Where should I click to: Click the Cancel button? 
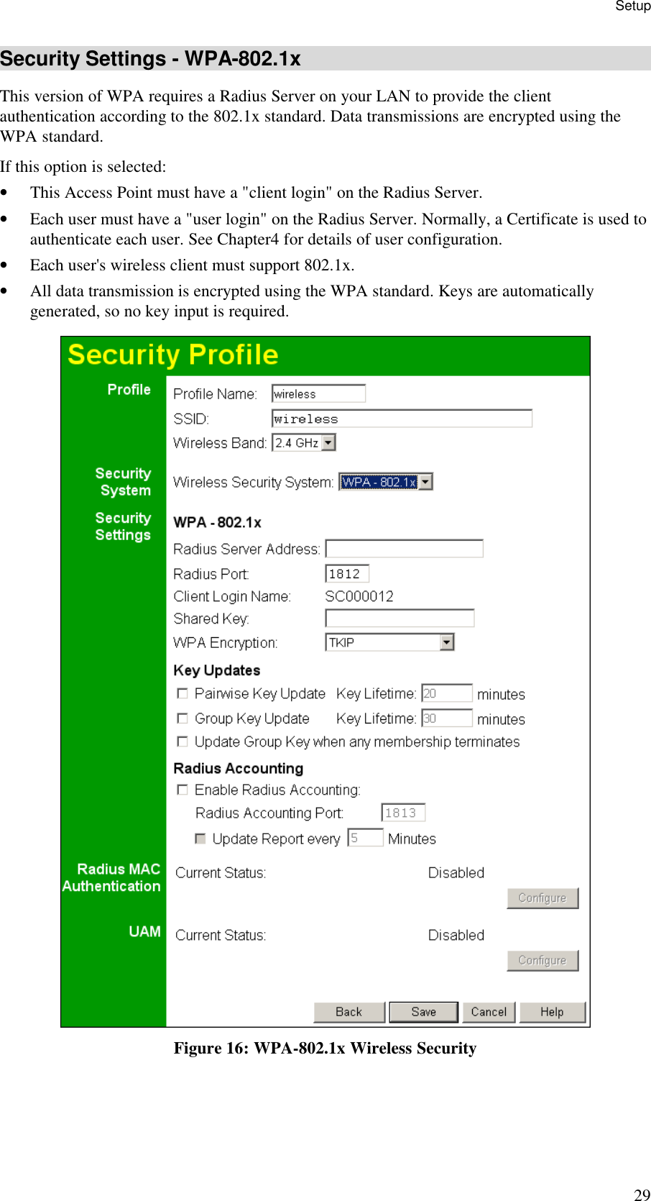coord(489,1011)
